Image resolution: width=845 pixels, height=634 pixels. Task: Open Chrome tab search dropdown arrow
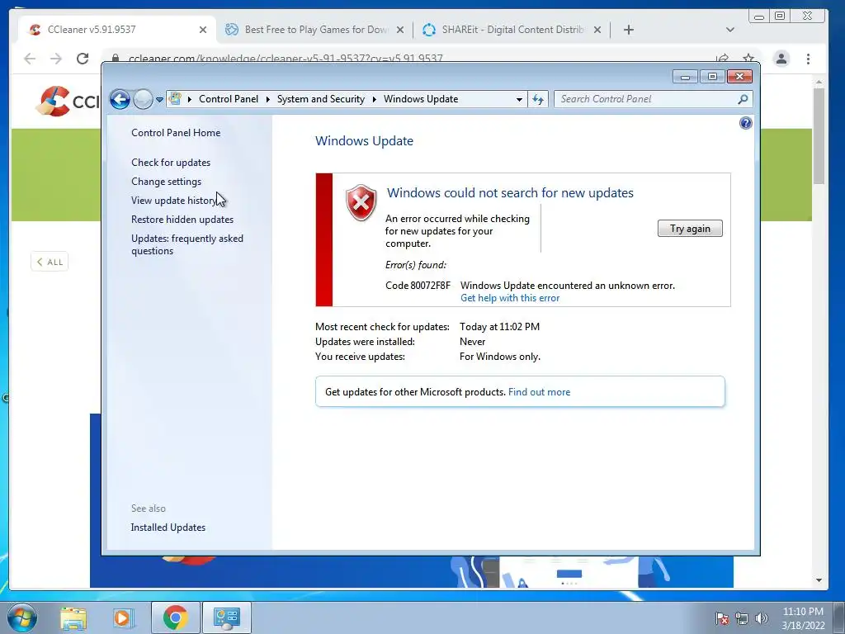click(x=729, y=30)
